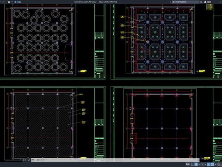Expand the snap mode settings arrow
Screen dimensions: 222x167
(199, 164)
